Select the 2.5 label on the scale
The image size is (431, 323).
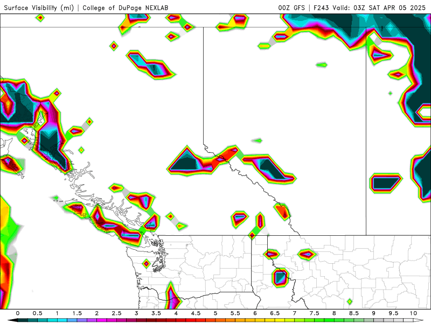point(116,313)
